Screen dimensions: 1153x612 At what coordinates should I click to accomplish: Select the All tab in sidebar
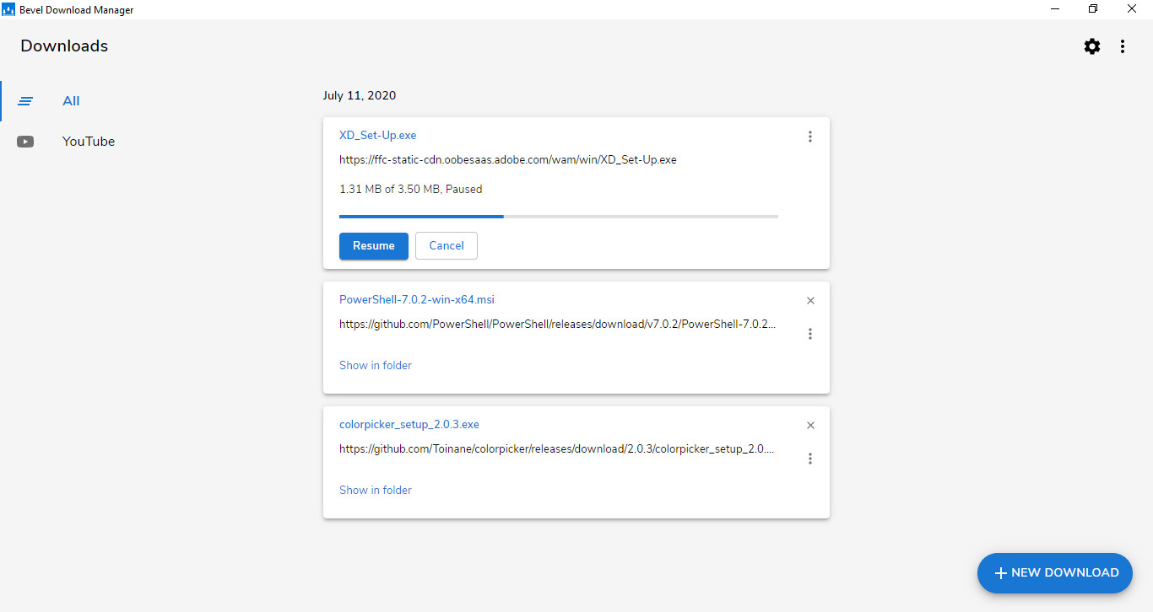[x=71, y=101]
